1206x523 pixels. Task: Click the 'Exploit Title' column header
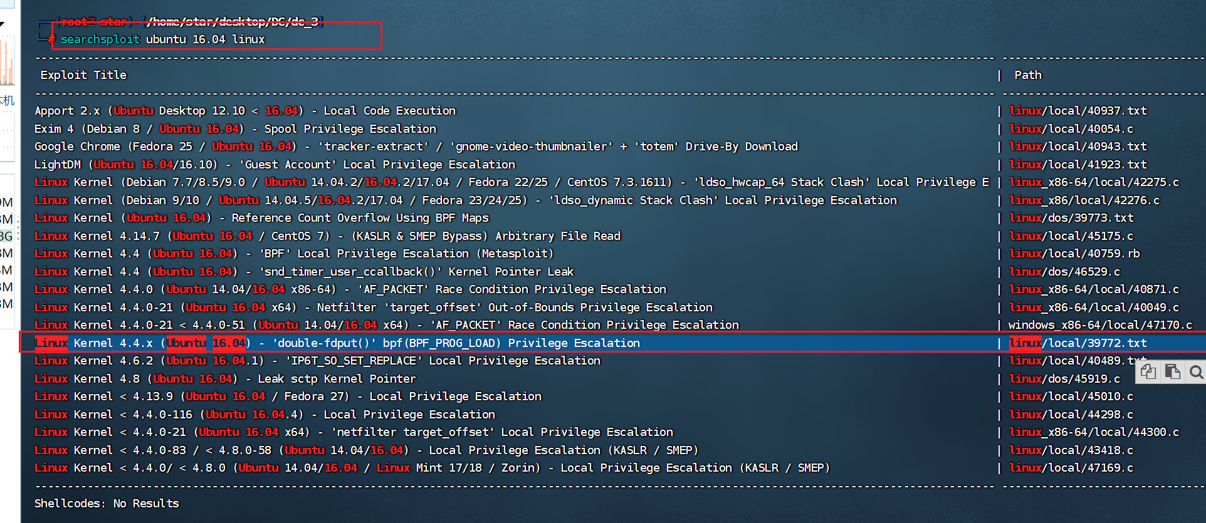click(x=83, y=75)
